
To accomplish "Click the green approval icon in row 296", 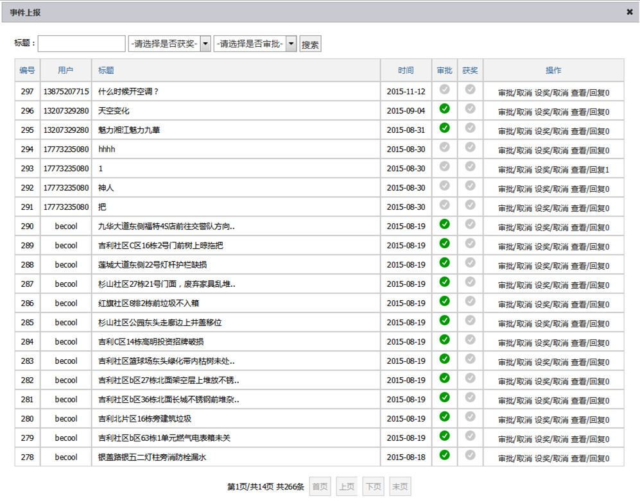I will [444, 109].
